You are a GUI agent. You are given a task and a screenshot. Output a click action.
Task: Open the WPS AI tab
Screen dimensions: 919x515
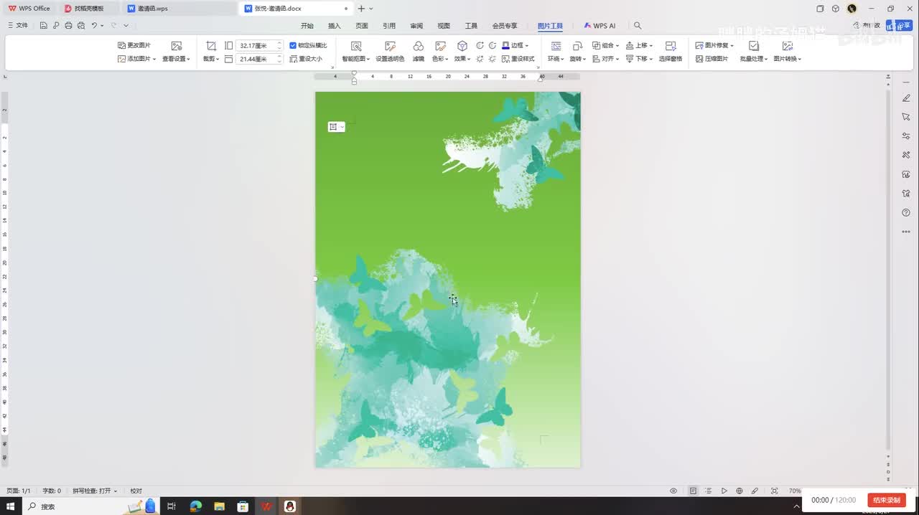point(600,26)
